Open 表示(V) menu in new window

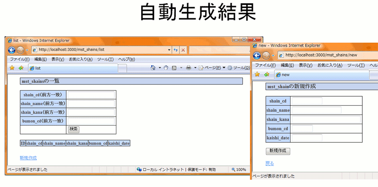(306, 65)
